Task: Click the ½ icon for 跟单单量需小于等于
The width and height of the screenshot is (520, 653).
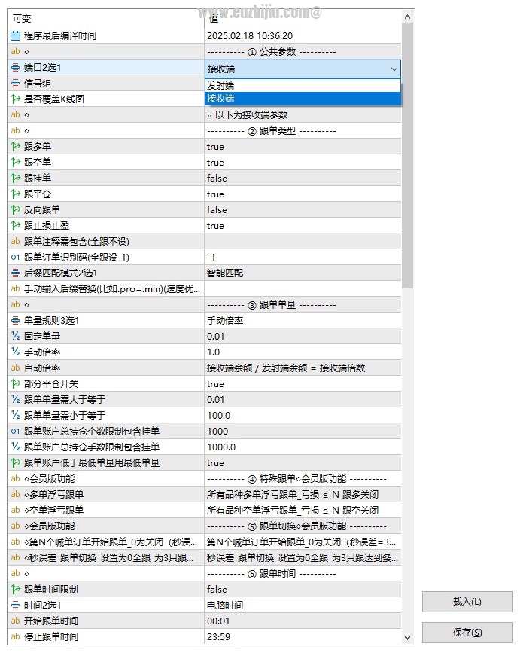Action: tap(15, 415)
